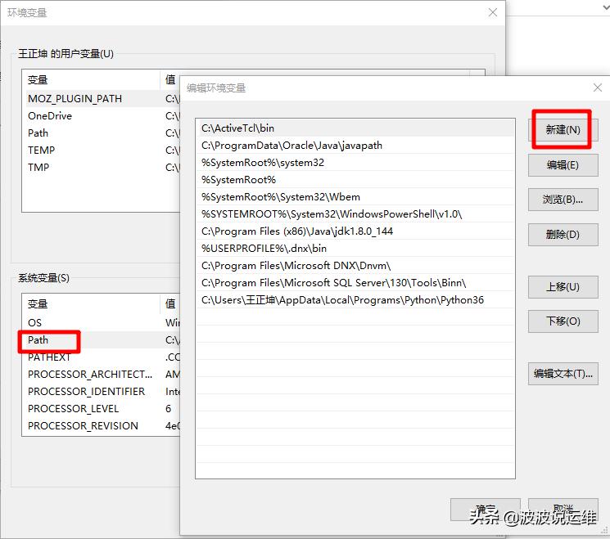Screen dimensions: 610x539
Task: Select the Python36 path entry
Action: [x=355, y=300]
